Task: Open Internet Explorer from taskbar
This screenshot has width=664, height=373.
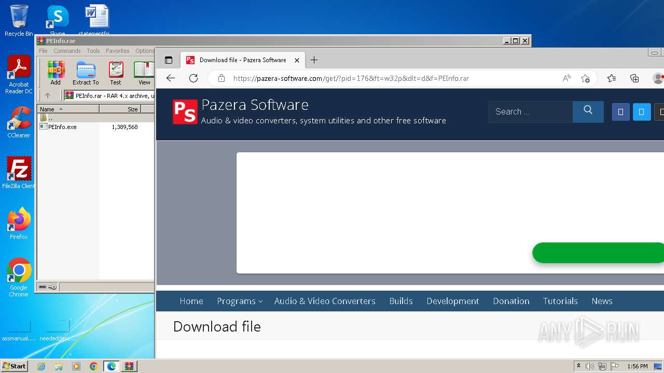Action: [41, 366]
